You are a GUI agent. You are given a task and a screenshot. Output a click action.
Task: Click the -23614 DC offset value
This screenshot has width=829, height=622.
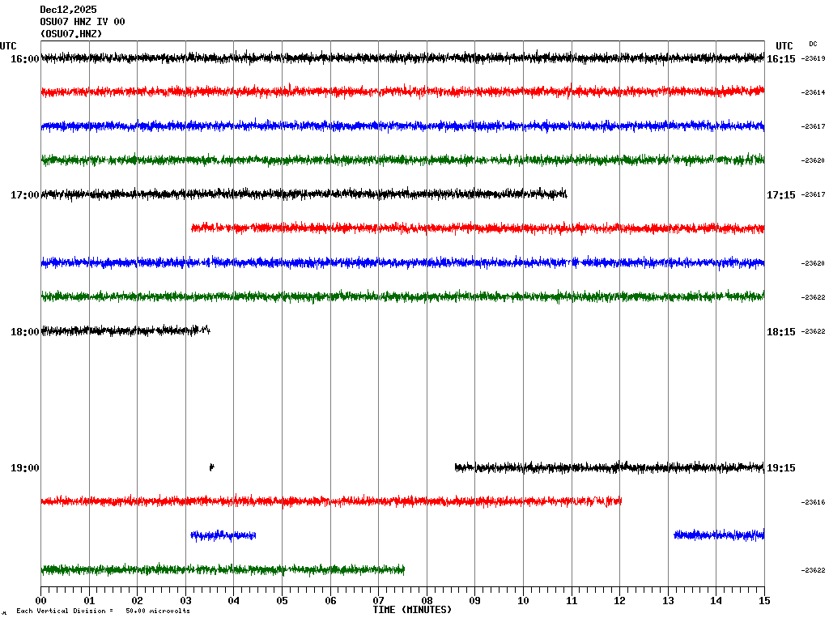tap(813, 93)
